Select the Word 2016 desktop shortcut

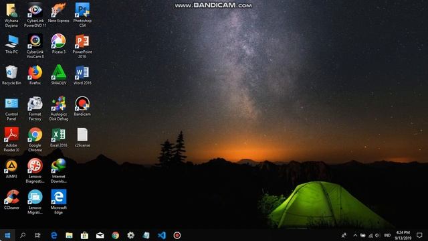(82, 75)
